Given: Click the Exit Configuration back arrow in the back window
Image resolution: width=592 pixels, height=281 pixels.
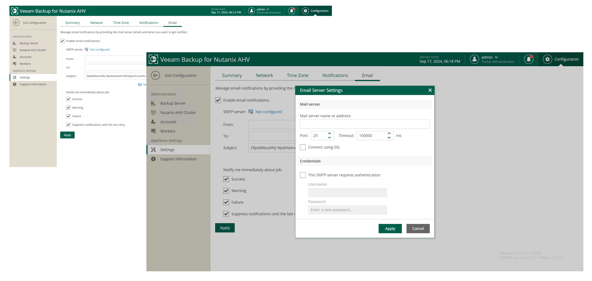Looking at the screenshot, I should (16, 23).
